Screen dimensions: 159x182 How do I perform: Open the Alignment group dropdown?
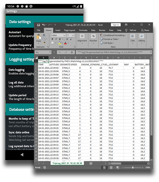82,39
